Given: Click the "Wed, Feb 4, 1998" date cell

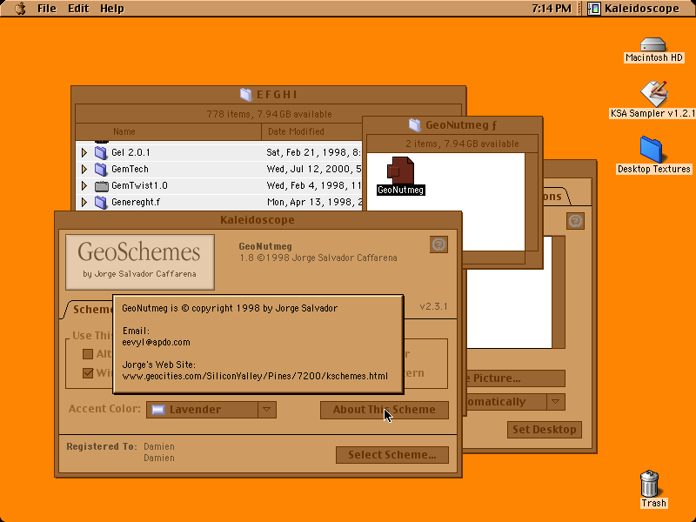Looking at the screenshot, I should pos(314,186).
